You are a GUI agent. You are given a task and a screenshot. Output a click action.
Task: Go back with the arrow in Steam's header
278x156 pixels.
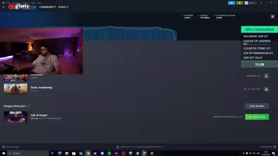(x=3, y=7)
